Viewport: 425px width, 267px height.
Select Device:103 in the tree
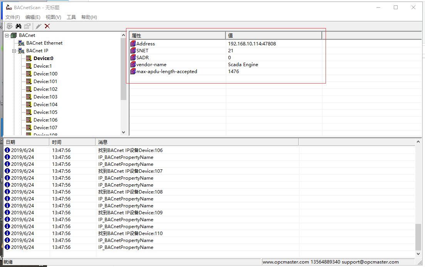[x=45, y=97]
